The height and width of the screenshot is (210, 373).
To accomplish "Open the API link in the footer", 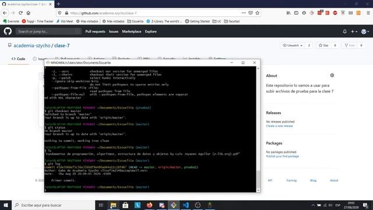I will point(270,180).
